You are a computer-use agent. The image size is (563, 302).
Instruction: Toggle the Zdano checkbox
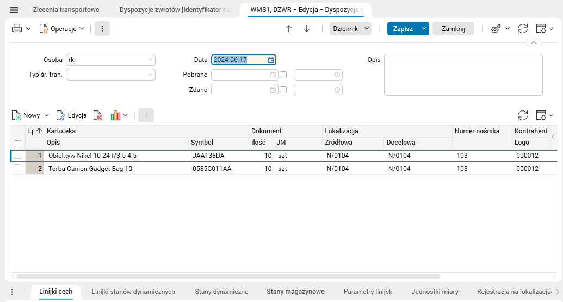283,89
